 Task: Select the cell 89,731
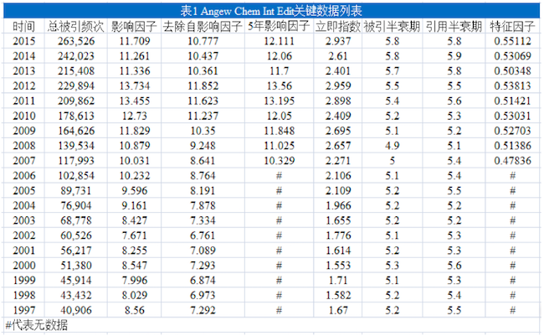(76, 190)
